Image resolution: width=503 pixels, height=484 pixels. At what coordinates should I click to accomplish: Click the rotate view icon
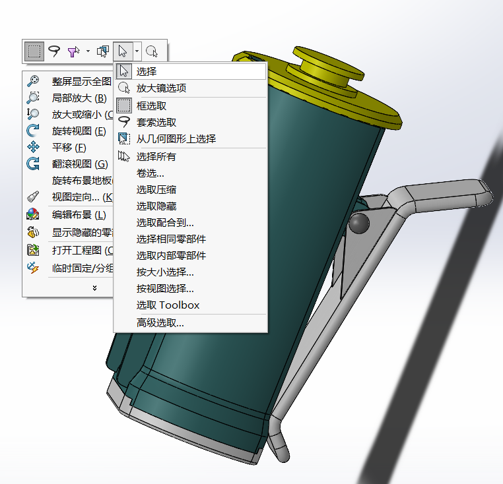tap(33, 131)
